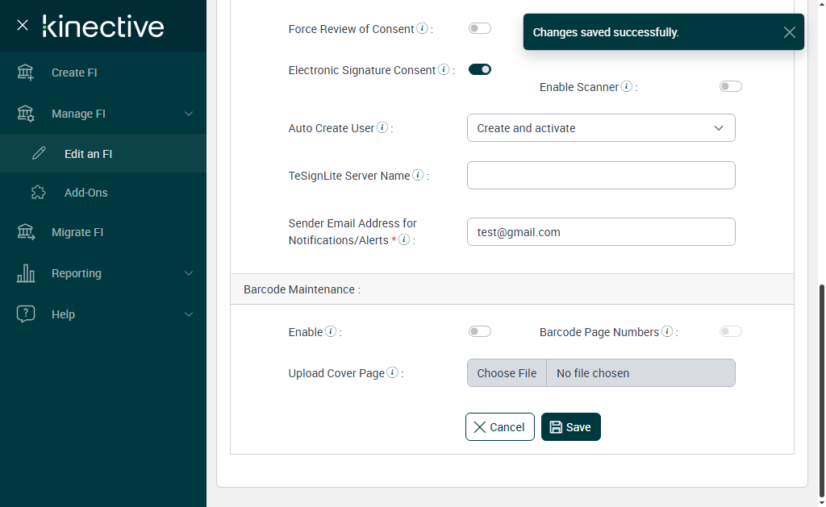
Task: Dismiss the Changes saved successfully notification
Action: 789,32
